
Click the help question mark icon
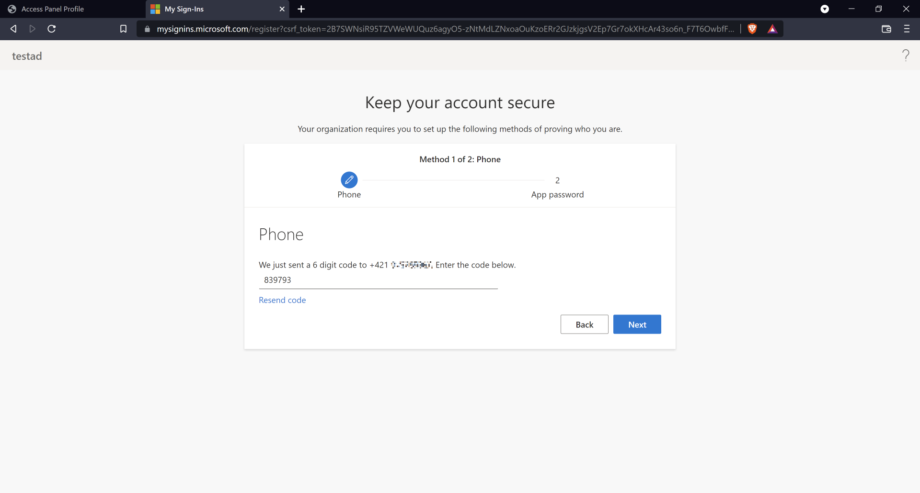click(x=906, y=56)
